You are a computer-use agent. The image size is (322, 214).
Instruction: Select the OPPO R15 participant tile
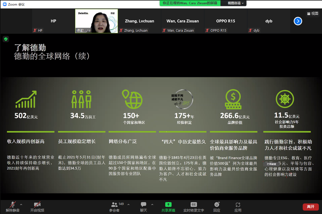[x=226, y=21]
